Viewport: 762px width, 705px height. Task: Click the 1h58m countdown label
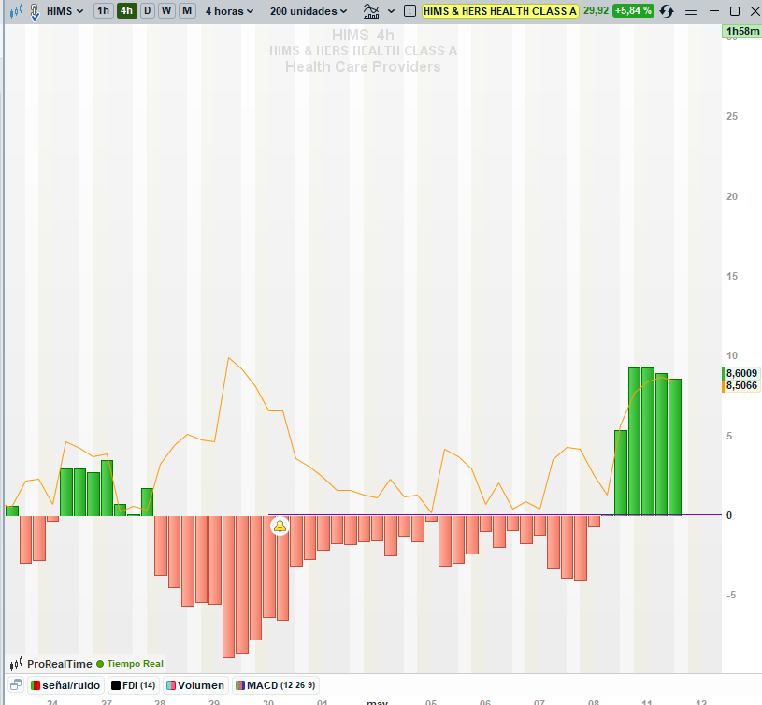tap(742, 32)
